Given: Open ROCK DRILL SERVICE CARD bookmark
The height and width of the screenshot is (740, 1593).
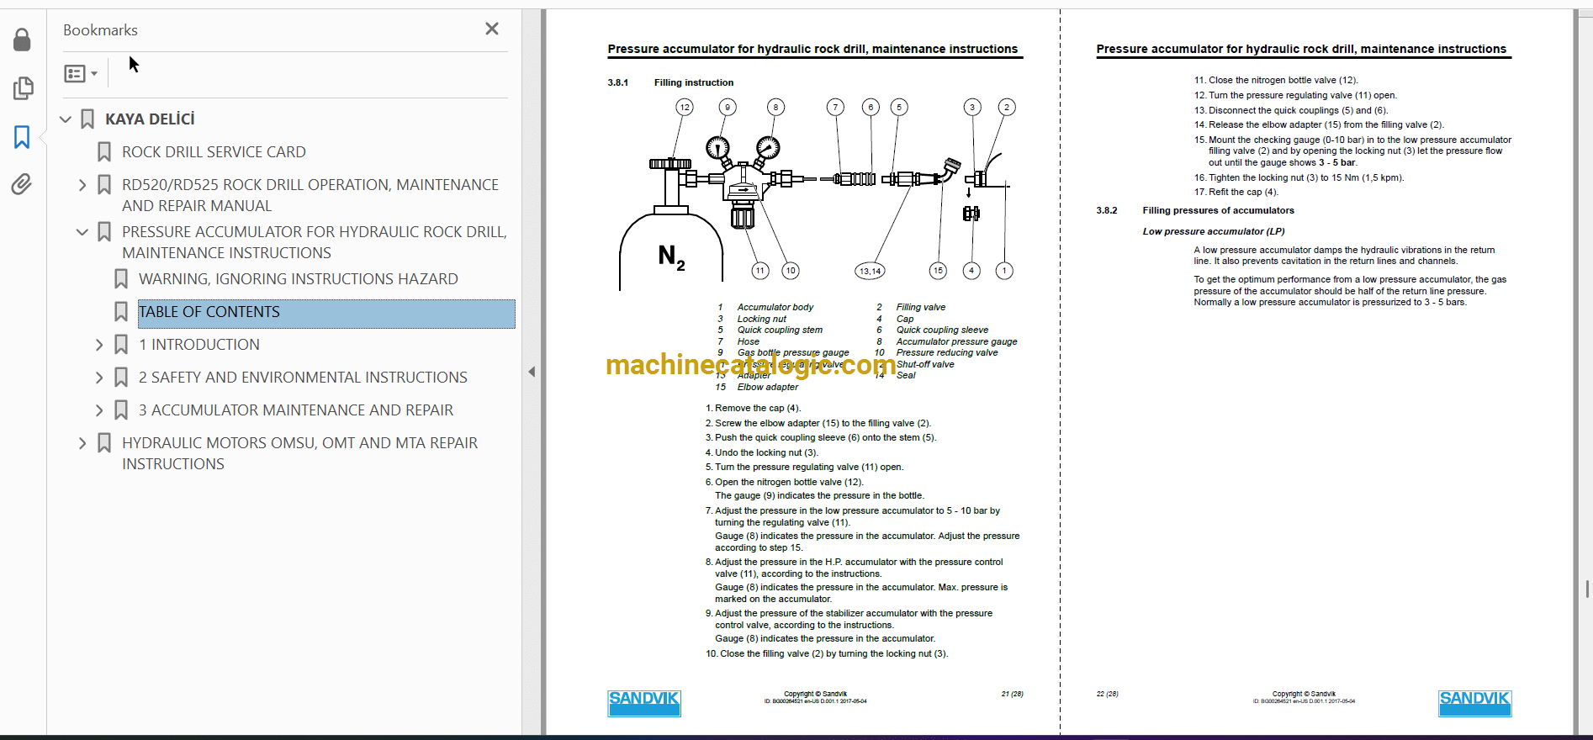Looking at the screenshot, I should pyautogui.click(x=214, y=152).
